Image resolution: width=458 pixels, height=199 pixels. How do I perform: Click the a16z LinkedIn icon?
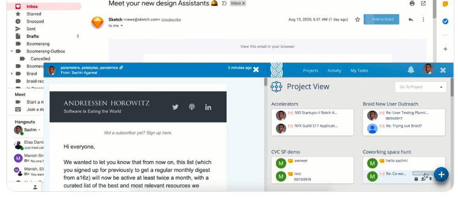click(x=208, y=107)
